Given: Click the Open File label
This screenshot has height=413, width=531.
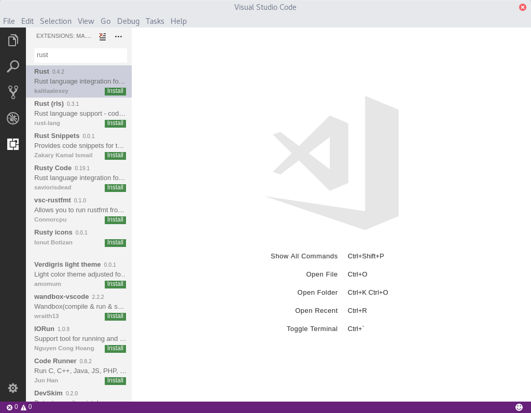Looking at the screenshot, I should [x=322, y=274].
